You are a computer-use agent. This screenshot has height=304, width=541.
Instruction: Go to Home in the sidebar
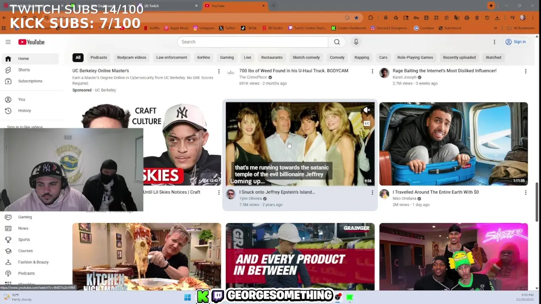click(x=30, y=59)
